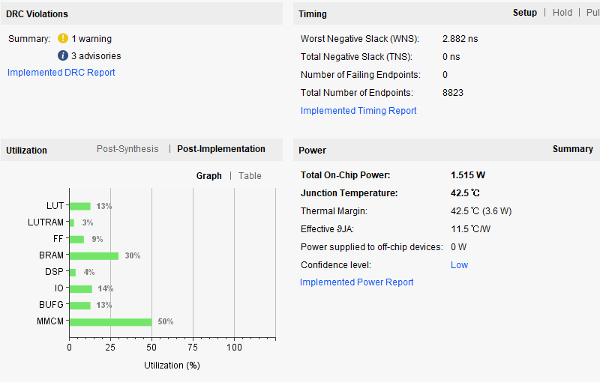This screenshot has width=600, height=382.
Task: Open the Implemented Timing Report link
Action: click(358, 111)
